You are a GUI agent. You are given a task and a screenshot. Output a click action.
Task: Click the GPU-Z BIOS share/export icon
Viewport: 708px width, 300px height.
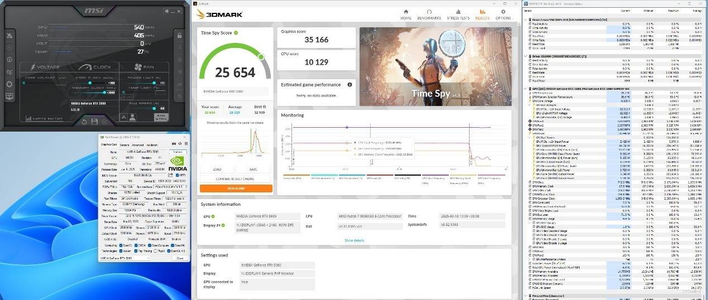pyautogui.click(x=170, y=175)
